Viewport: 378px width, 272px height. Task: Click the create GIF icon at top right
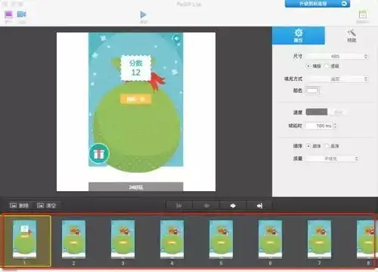click(363, 14)
